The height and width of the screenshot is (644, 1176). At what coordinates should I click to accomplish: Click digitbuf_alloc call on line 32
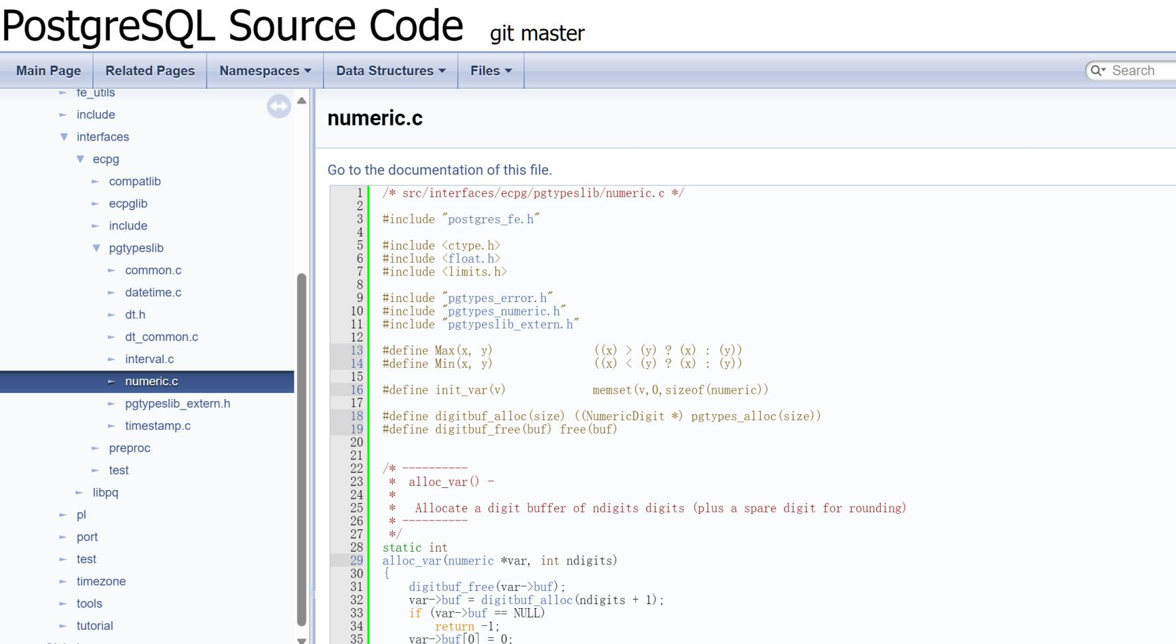coord(526,600)
